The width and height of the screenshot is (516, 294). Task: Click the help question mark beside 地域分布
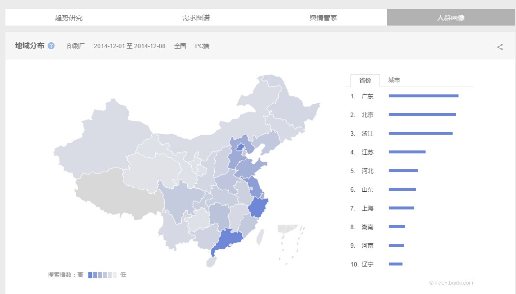coord(51,46)
